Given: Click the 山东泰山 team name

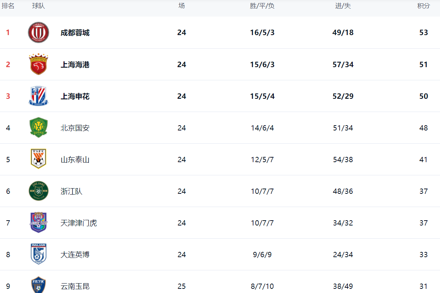Looking at the screenshot, I should tap(75, 160).
